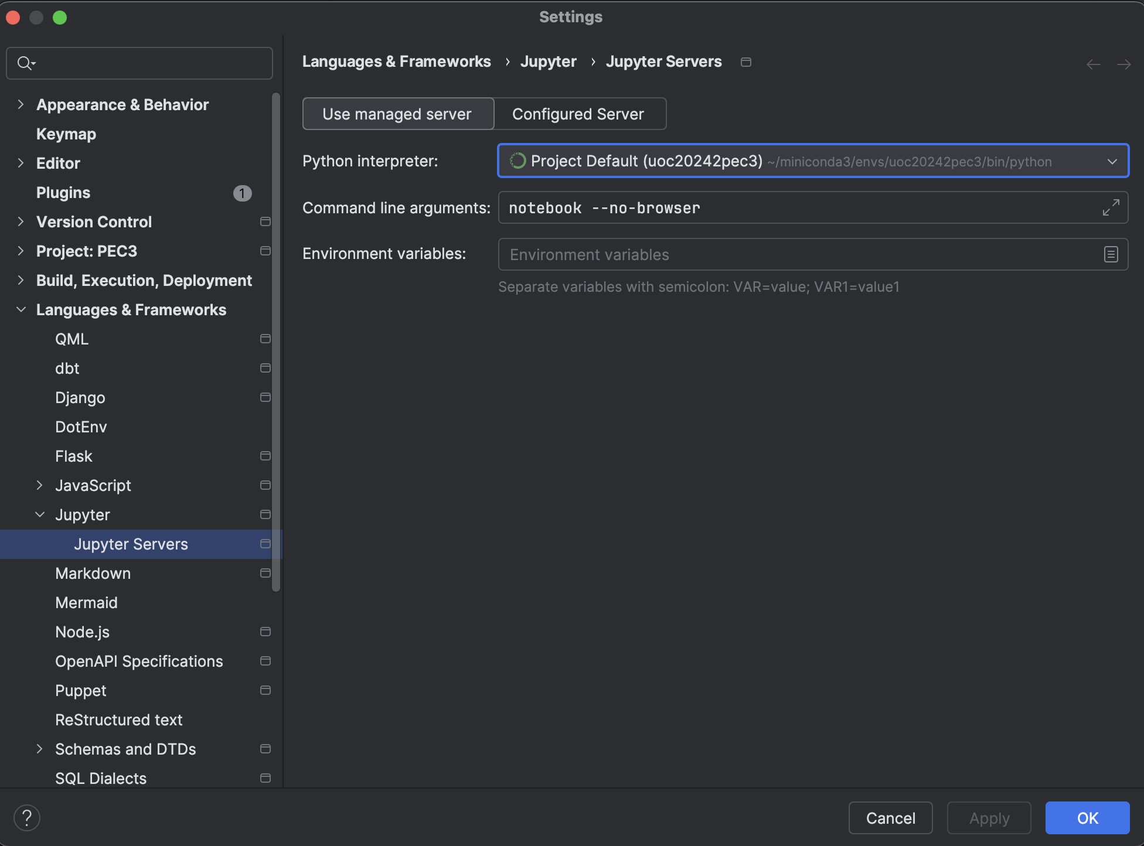Click the project-level icon next to the Jupyter Servers breadcrumb

(746, 62)
